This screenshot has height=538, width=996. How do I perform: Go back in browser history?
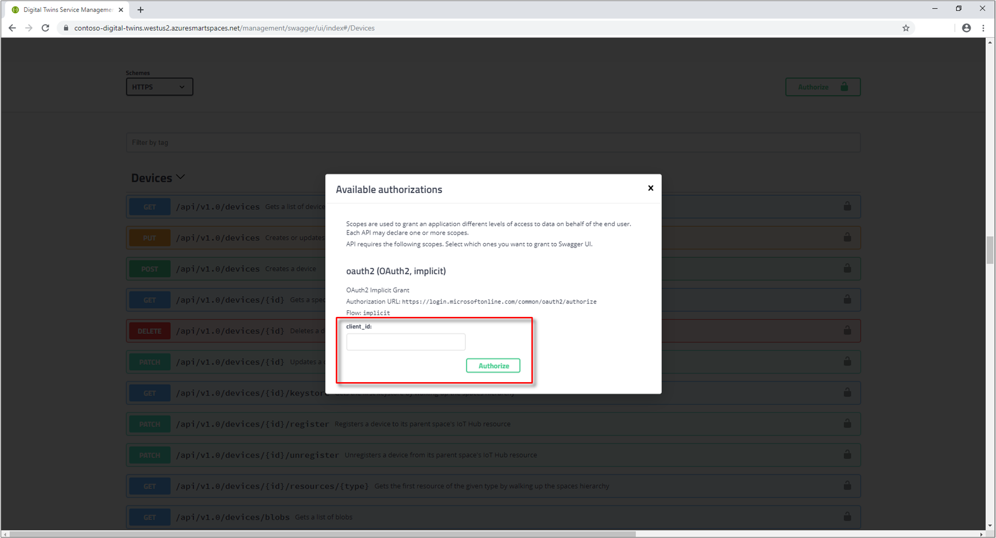tap(12, 28)
